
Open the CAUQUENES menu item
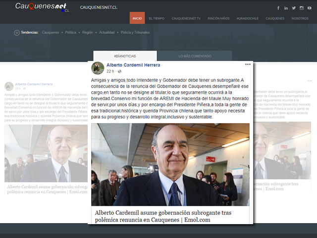(x=275, y=18)
